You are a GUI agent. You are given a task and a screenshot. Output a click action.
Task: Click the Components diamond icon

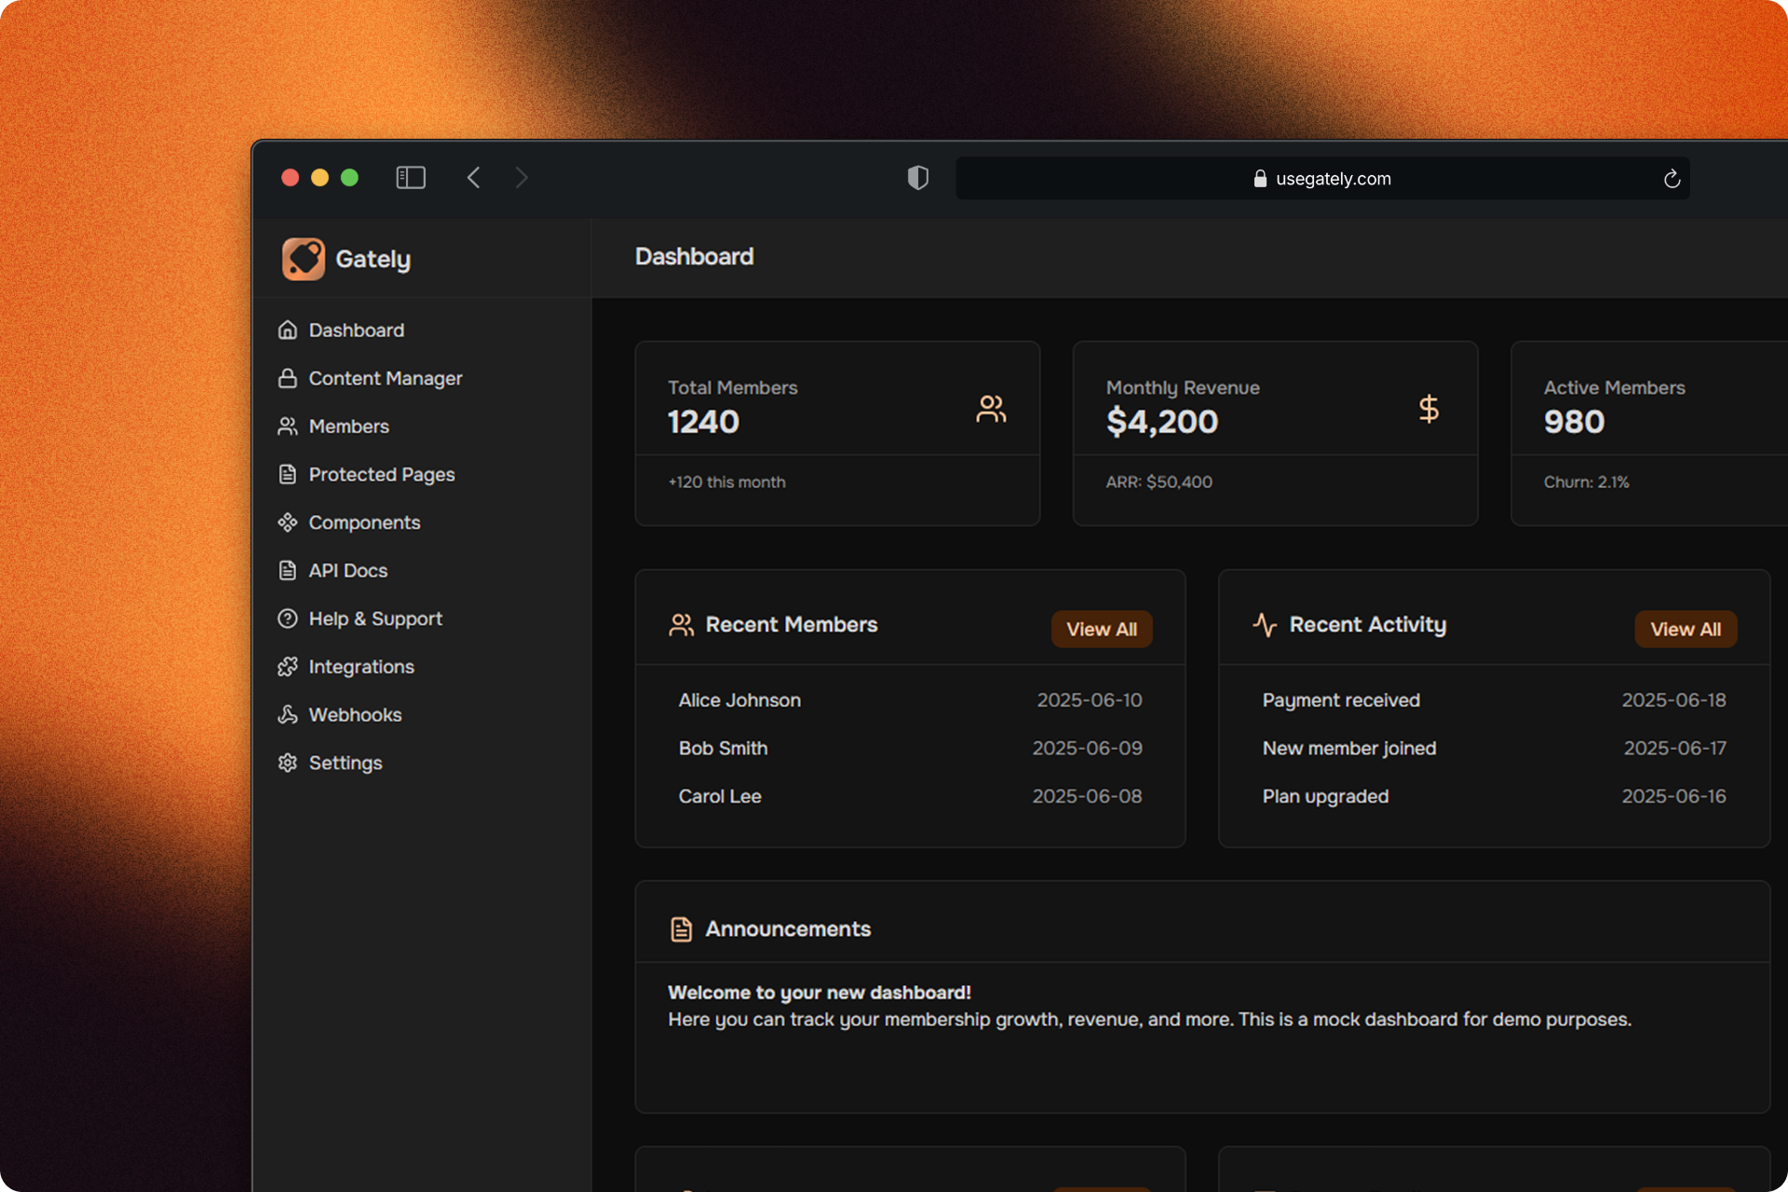(288, 522)
